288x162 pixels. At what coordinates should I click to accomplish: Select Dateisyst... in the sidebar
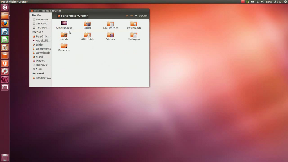click(x=42, y=65)
